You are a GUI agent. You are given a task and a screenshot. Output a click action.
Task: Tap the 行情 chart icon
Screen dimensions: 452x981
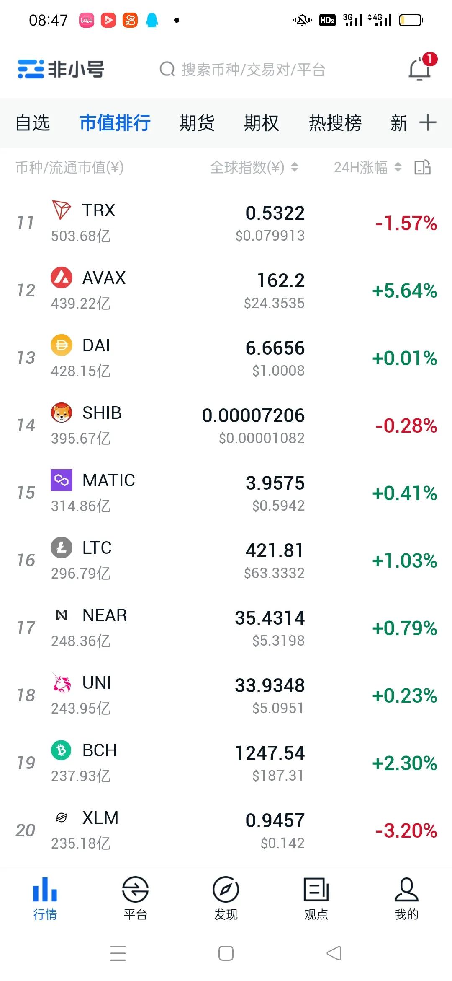(45, 889)
